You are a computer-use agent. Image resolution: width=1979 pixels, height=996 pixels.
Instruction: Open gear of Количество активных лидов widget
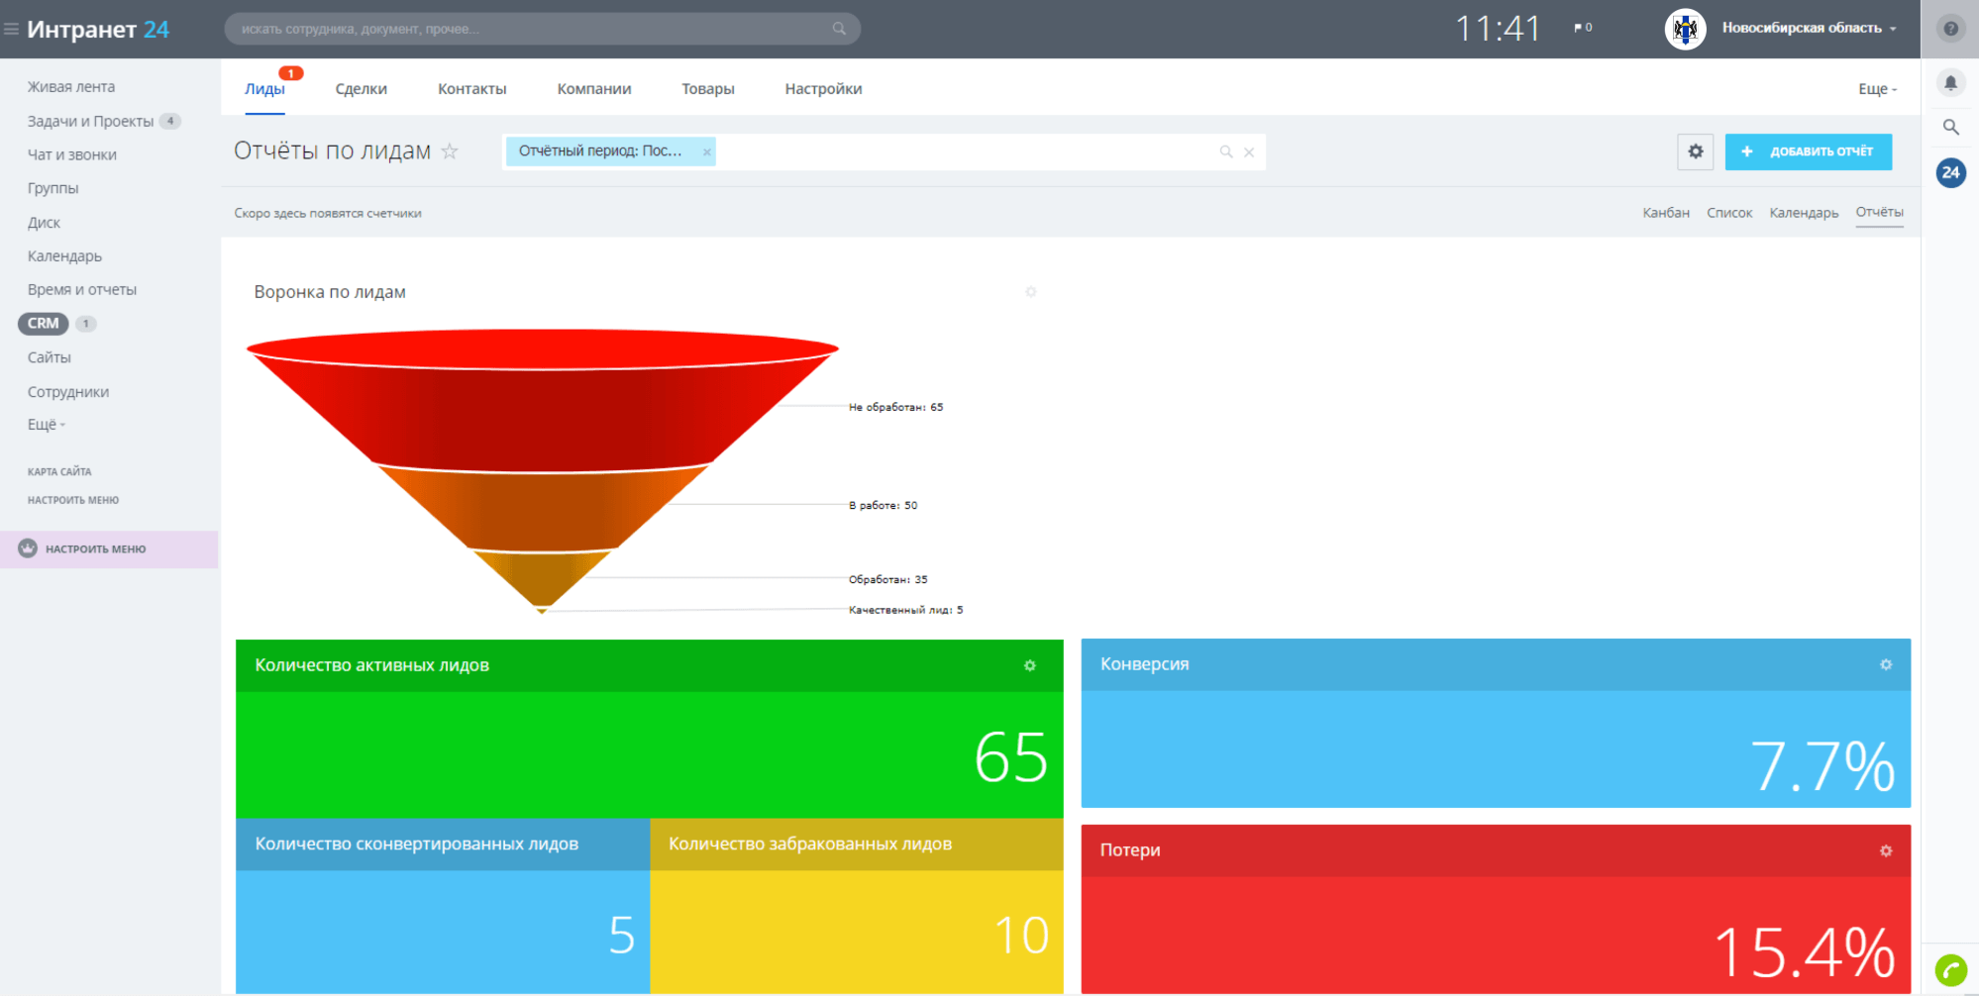pyautogui.click(x=1030, y=666)
